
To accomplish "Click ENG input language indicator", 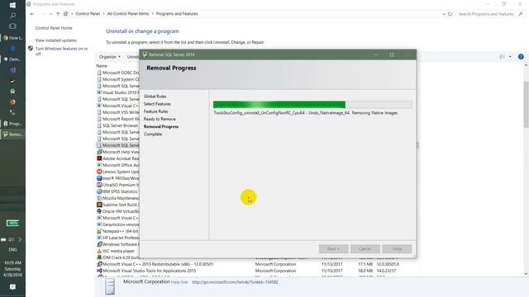I will tap(12, 250).
